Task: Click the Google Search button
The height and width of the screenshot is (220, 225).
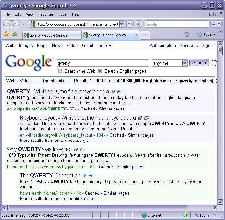Action: coord(199,63)
